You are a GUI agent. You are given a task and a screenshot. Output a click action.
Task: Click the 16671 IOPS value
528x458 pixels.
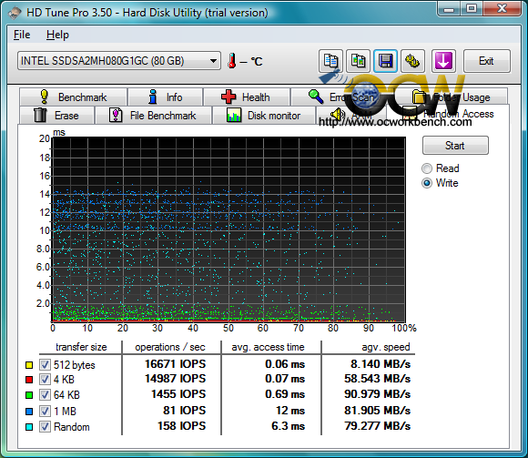(x=175, y=364)
